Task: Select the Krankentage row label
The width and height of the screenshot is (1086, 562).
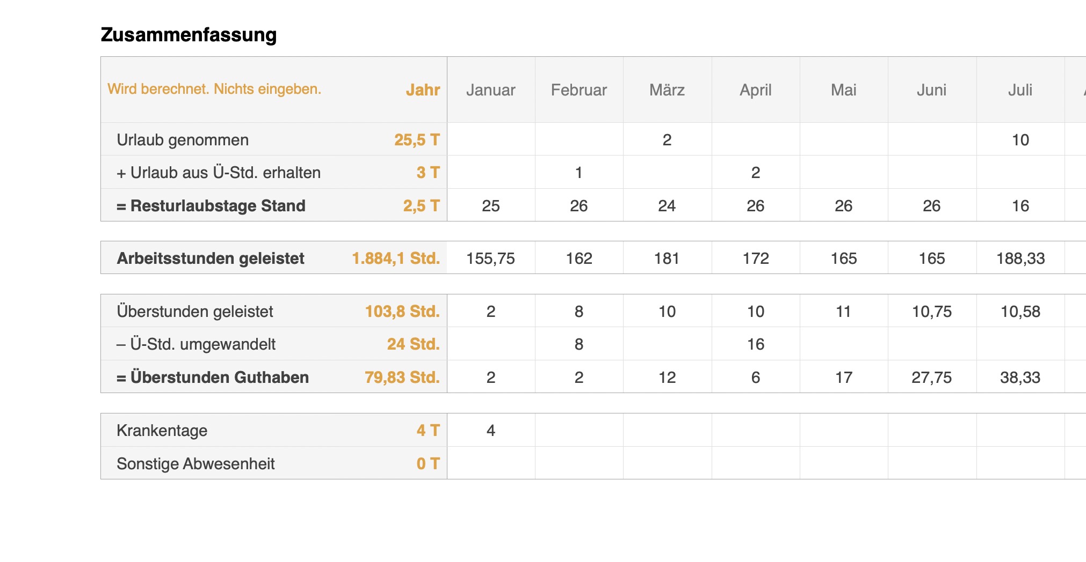Action: [162, 431]
